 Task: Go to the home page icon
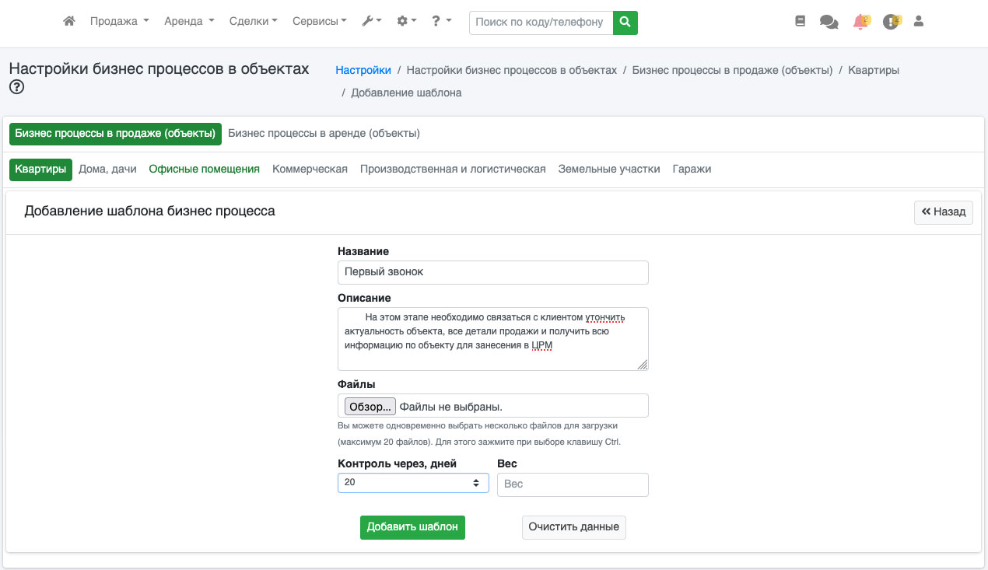69,22
